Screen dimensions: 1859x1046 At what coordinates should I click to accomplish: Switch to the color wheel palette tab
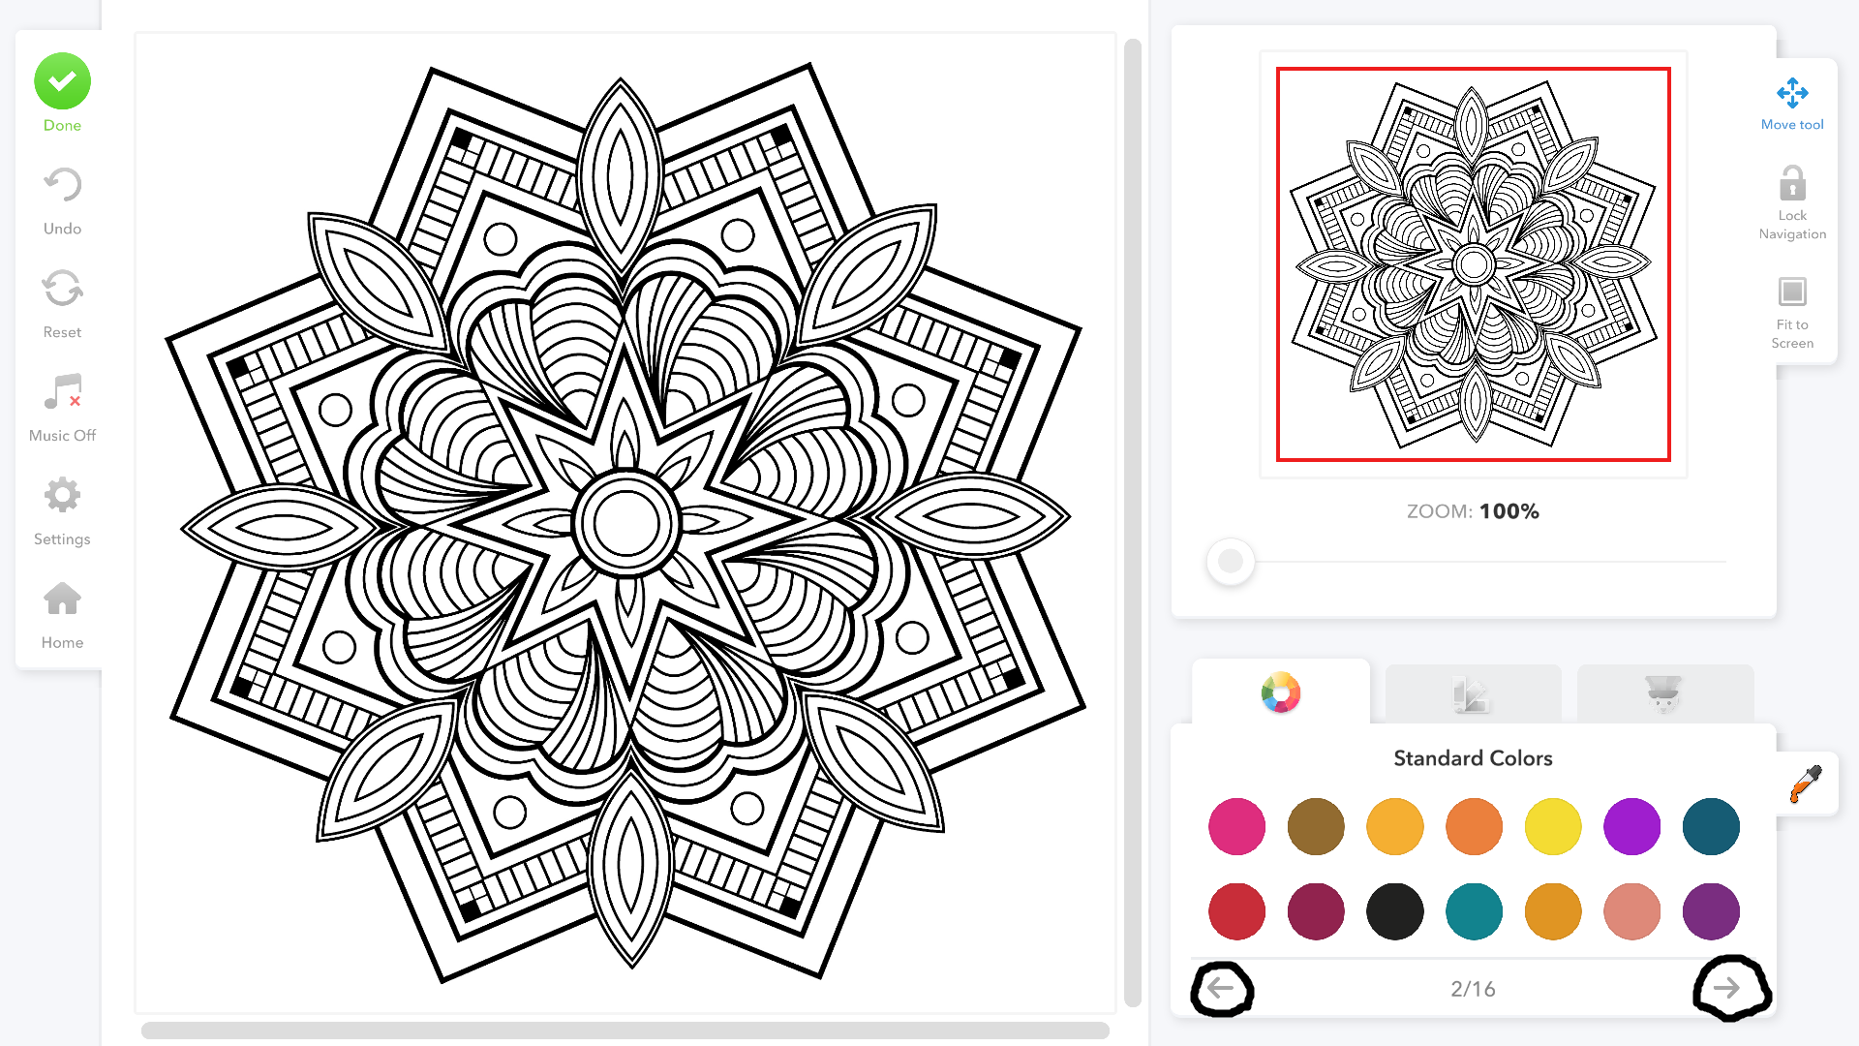pyautogui.click(x=1281, y=693)
